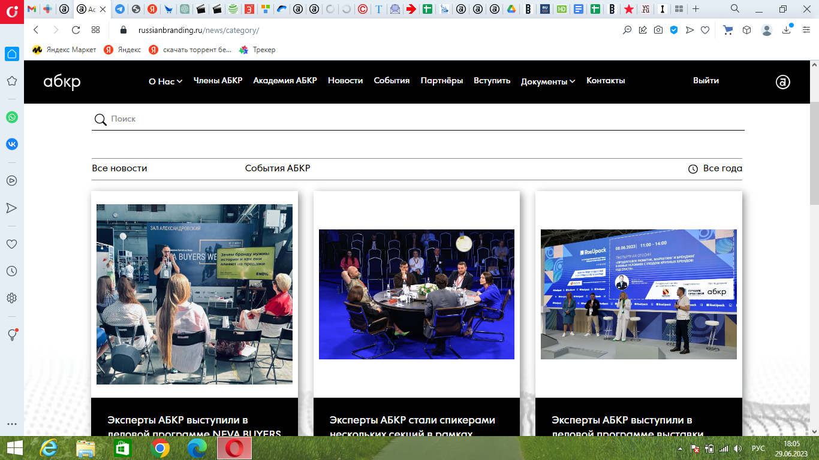Open the RosUpack exhibition stage photo thumbnail
The height and width of the screenshot is (460, 819).
pos(639,294)
